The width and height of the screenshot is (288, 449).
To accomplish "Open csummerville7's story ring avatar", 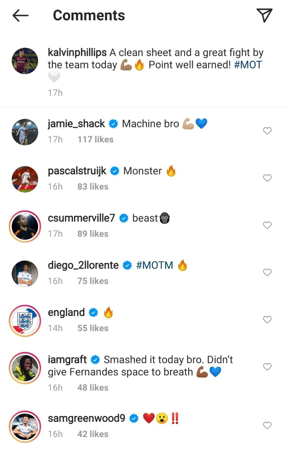I will [x=25, y=226].
